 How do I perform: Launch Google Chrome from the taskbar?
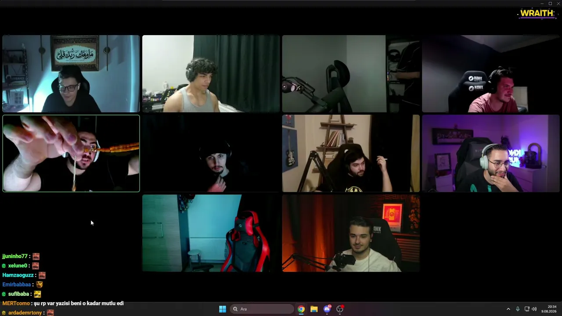tap(301, 309)
